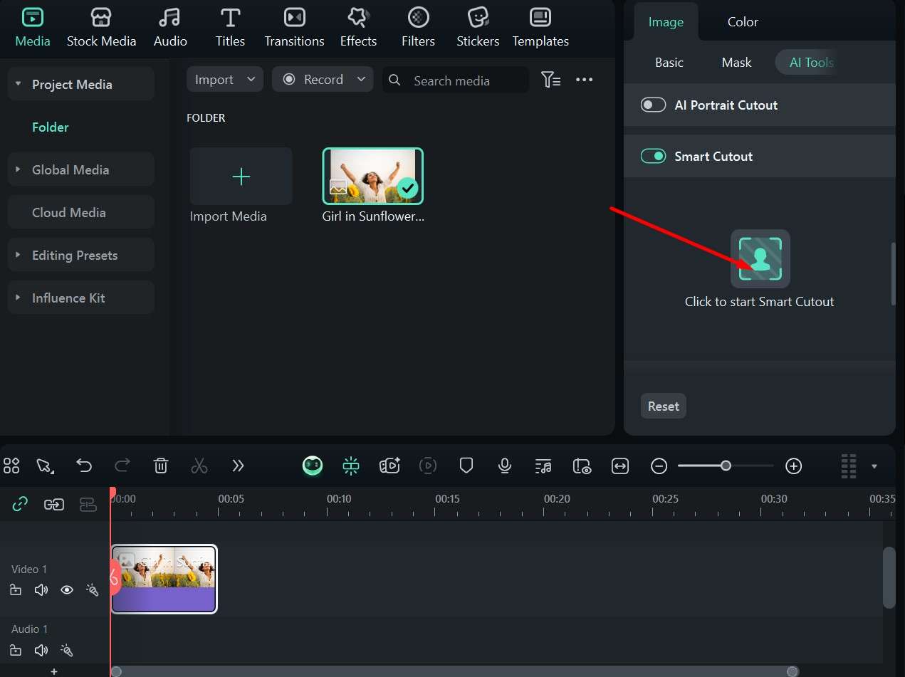Add a marker with the shield icon

click(x=466, y=466)
